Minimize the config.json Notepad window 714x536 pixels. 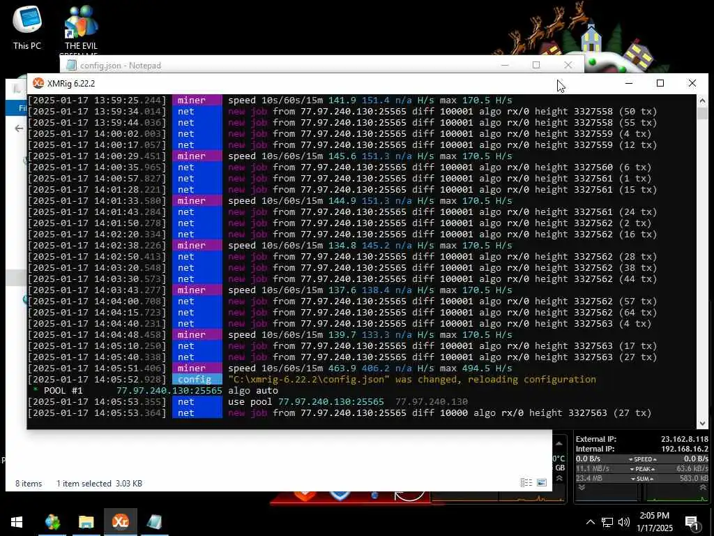505,65
